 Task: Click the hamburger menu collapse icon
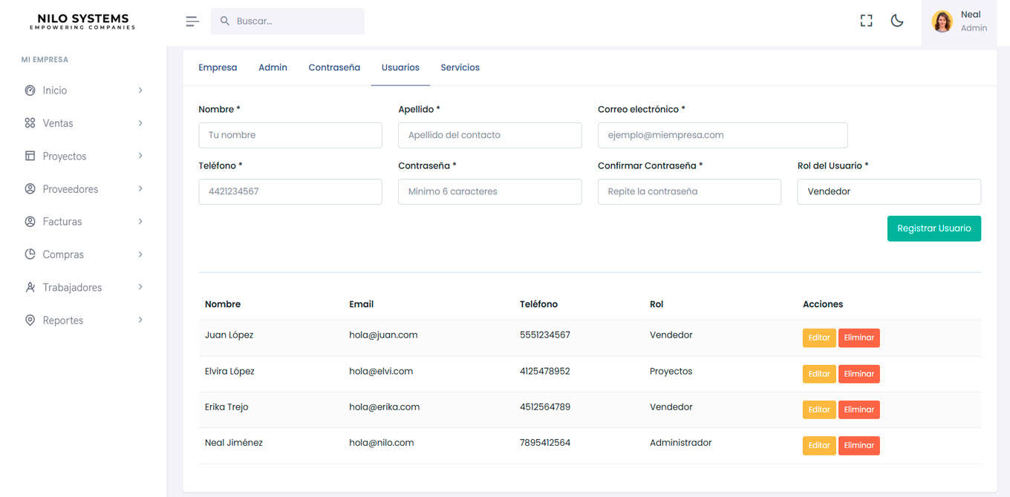click(x=192, y=22)
